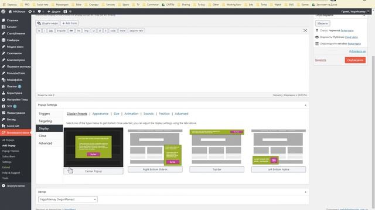The width and height of the screenshot is (375, 210).
Task: Open 'Слайдери' in the sidebar
Action: (x=13, y=40)
